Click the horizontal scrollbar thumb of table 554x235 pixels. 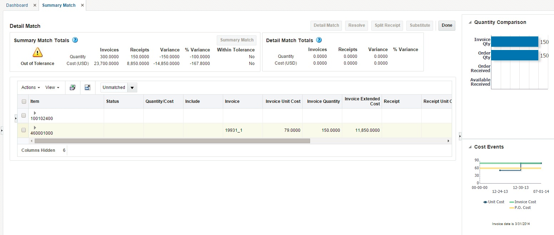coord(172,141)
